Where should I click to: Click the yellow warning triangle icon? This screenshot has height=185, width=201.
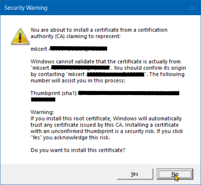tap(20, 37)
